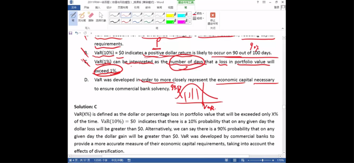Image resolution: width=354 pixels, height=163 pixels.
Task: Activate the Eraser (擦除) tool
Action: click(x=91, y=17)
